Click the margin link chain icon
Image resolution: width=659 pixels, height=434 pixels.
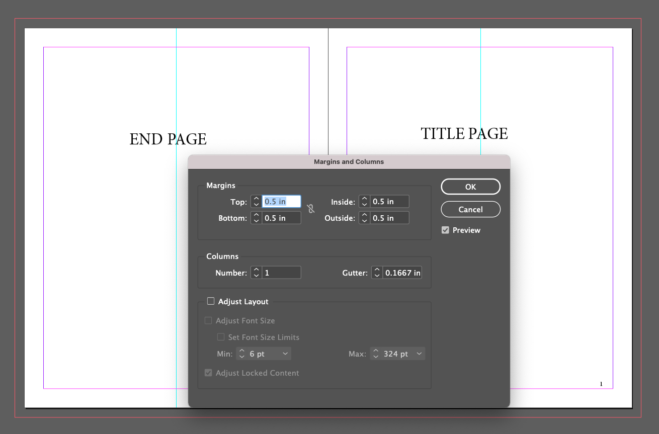click(x=311, y=209)
